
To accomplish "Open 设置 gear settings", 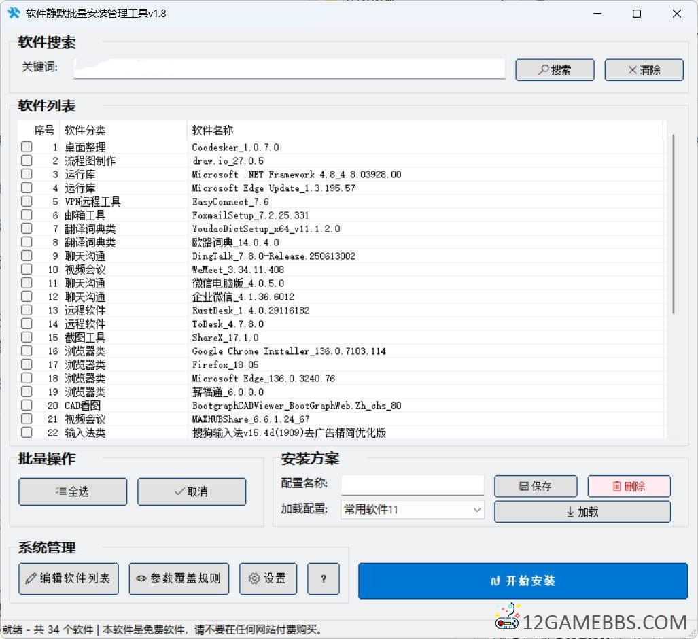I will point(268,578).
